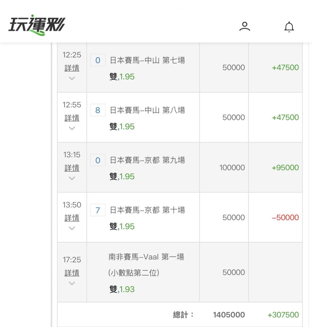The height and width of the screenshot is (327, 312).
Task: Click result box 0 for 京都 第九場
Action: click(x=98, y=160)
